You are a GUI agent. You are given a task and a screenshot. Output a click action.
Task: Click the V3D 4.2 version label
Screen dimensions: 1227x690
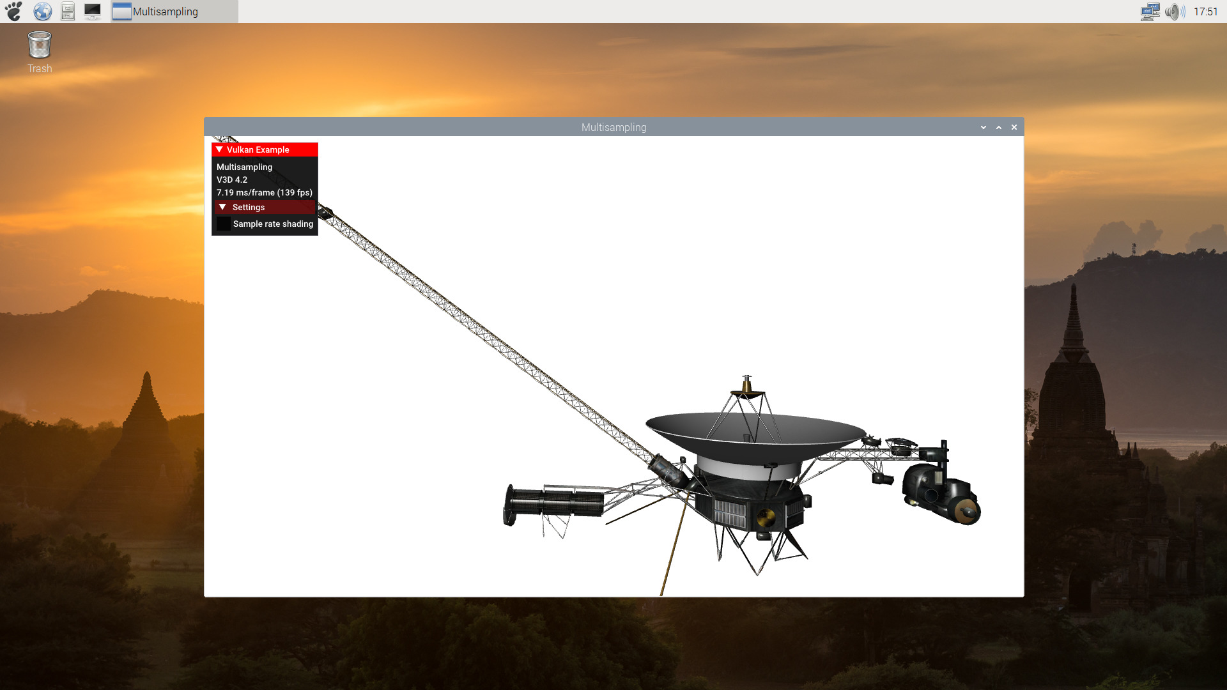[x=232, y=180]
